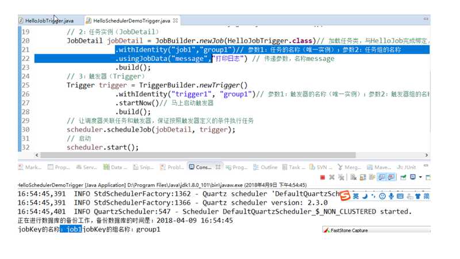Click line number 25 in the gutter
460x259 pixels.
point(25,85)
